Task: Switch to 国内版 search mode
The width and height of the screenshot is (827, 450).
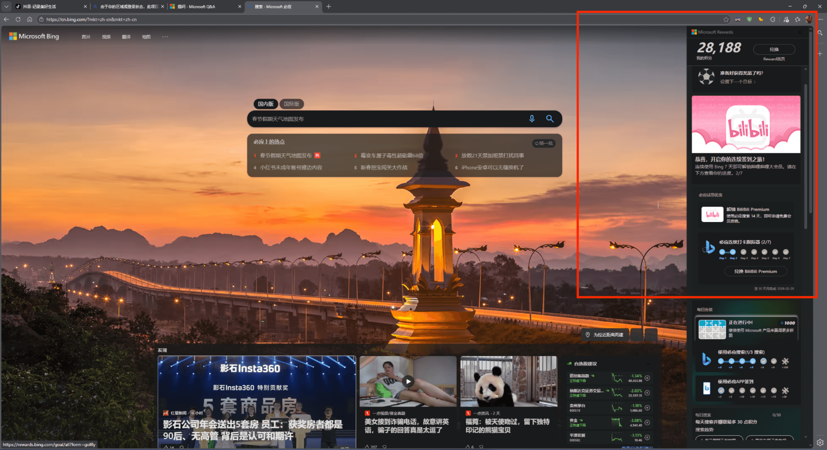Action: [x=266, y=104]
